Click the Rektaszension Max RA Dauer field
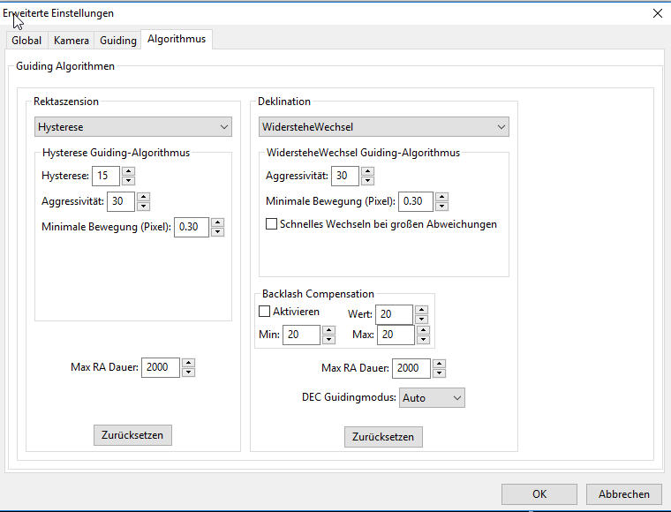Viewport: 671px width, 512px height. [x=160, y=367]
